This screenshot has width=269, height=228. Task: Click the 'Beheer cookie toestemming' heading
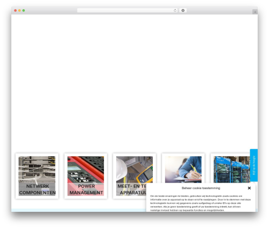coord(201,188)
